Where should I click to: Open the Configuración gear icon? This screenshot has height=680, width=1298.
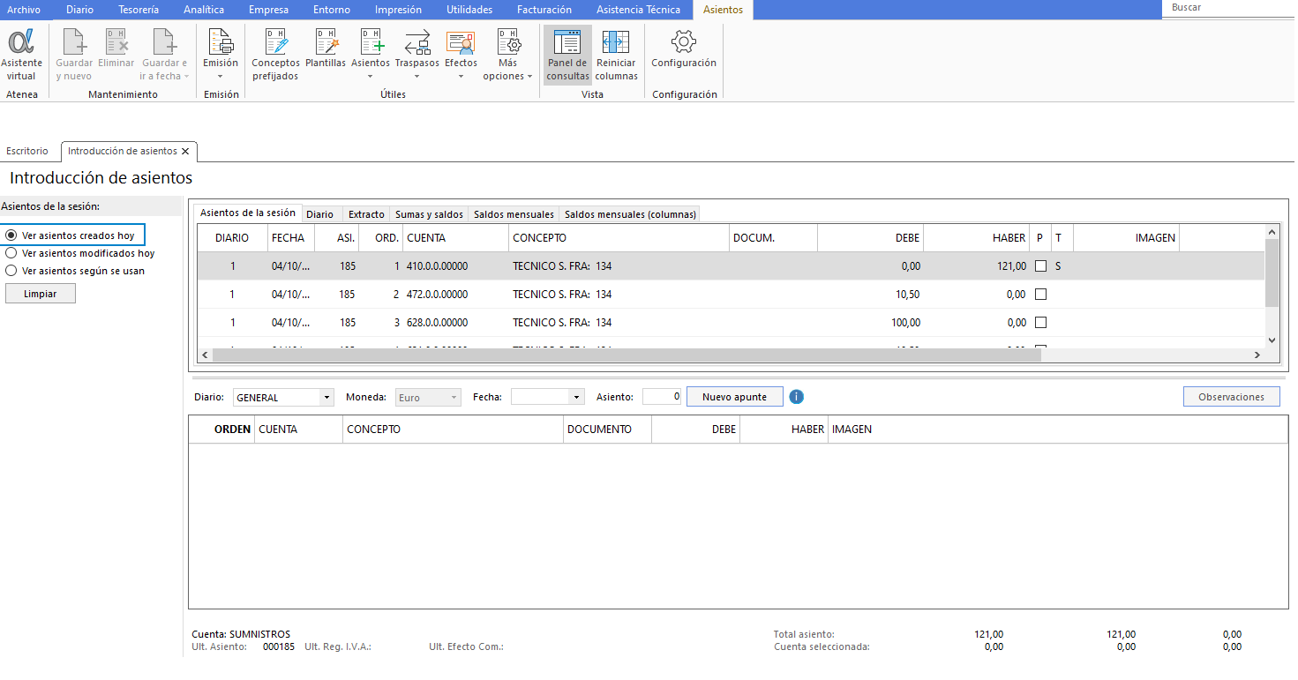[684, 49]
